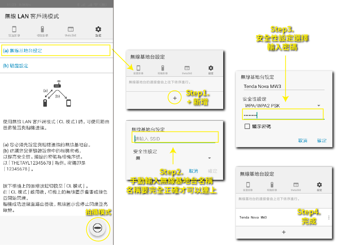Image resolution: width=339 pixels, height=245 pixels.
Task: Open device images tab in left main screen
Action: (x=14, y=31)
